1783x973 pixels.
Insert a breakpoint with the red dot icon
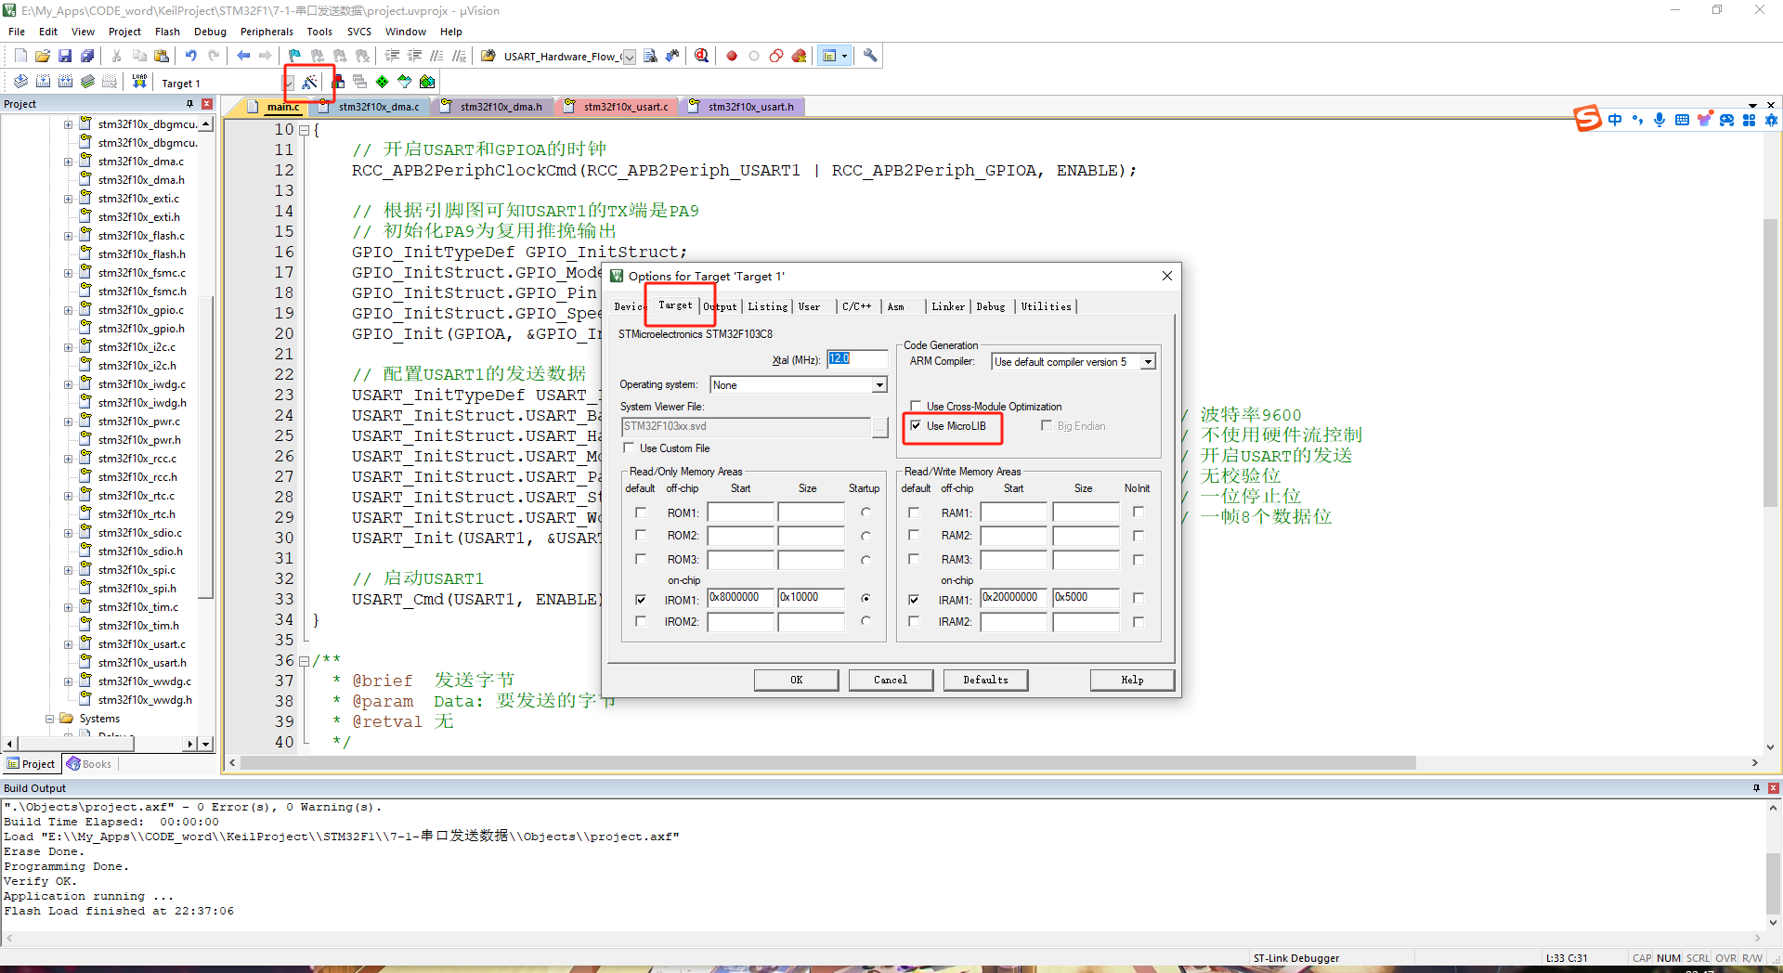[x=732, y=56]
